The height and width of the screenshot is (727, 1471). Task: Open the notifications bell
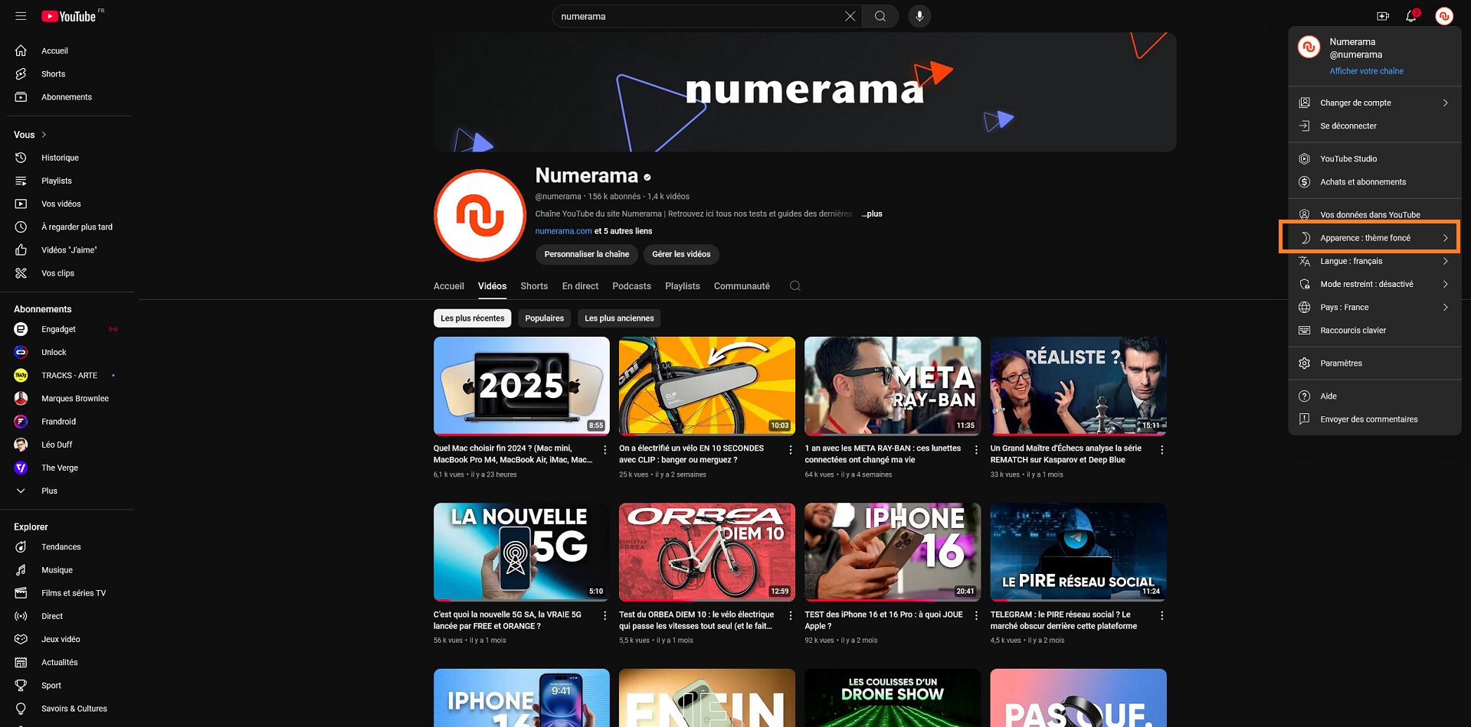coord(1411,16)
